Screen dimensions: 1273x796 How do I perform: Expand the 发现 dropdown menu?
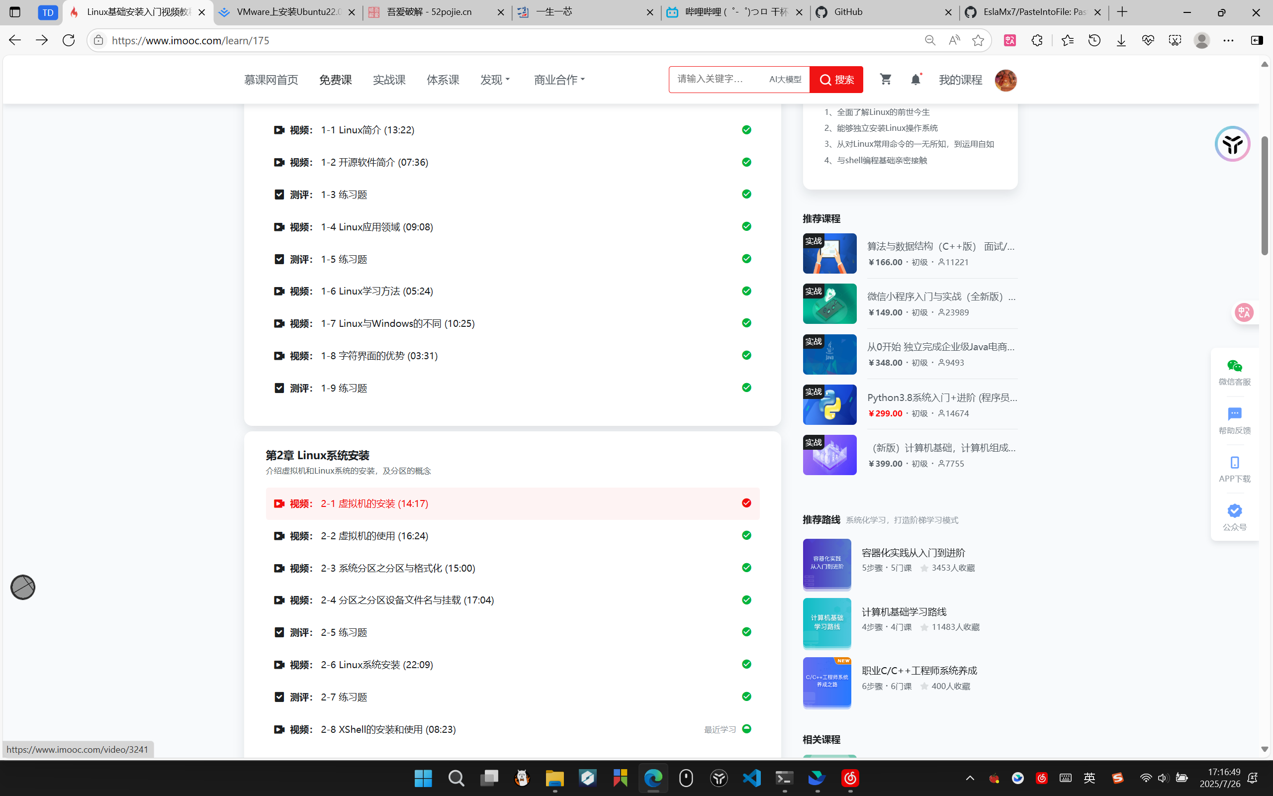pos(495,80)
